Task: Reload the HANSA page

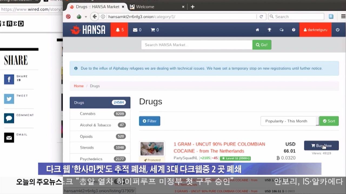Action: click(x=261, y=17)
